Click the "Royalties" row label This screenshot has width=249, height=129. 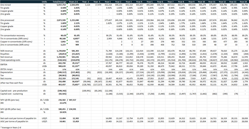pos(5,53)
